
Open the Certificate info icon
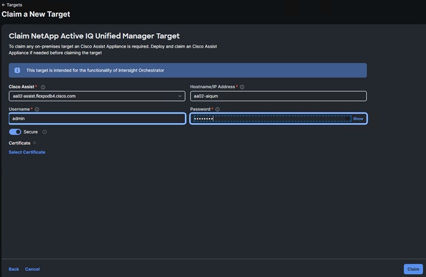point(35,143)
